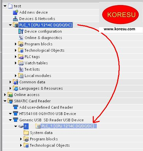Open 'Add new device'
This screenshot has height=151, width=143.
[x=34, y=12]
